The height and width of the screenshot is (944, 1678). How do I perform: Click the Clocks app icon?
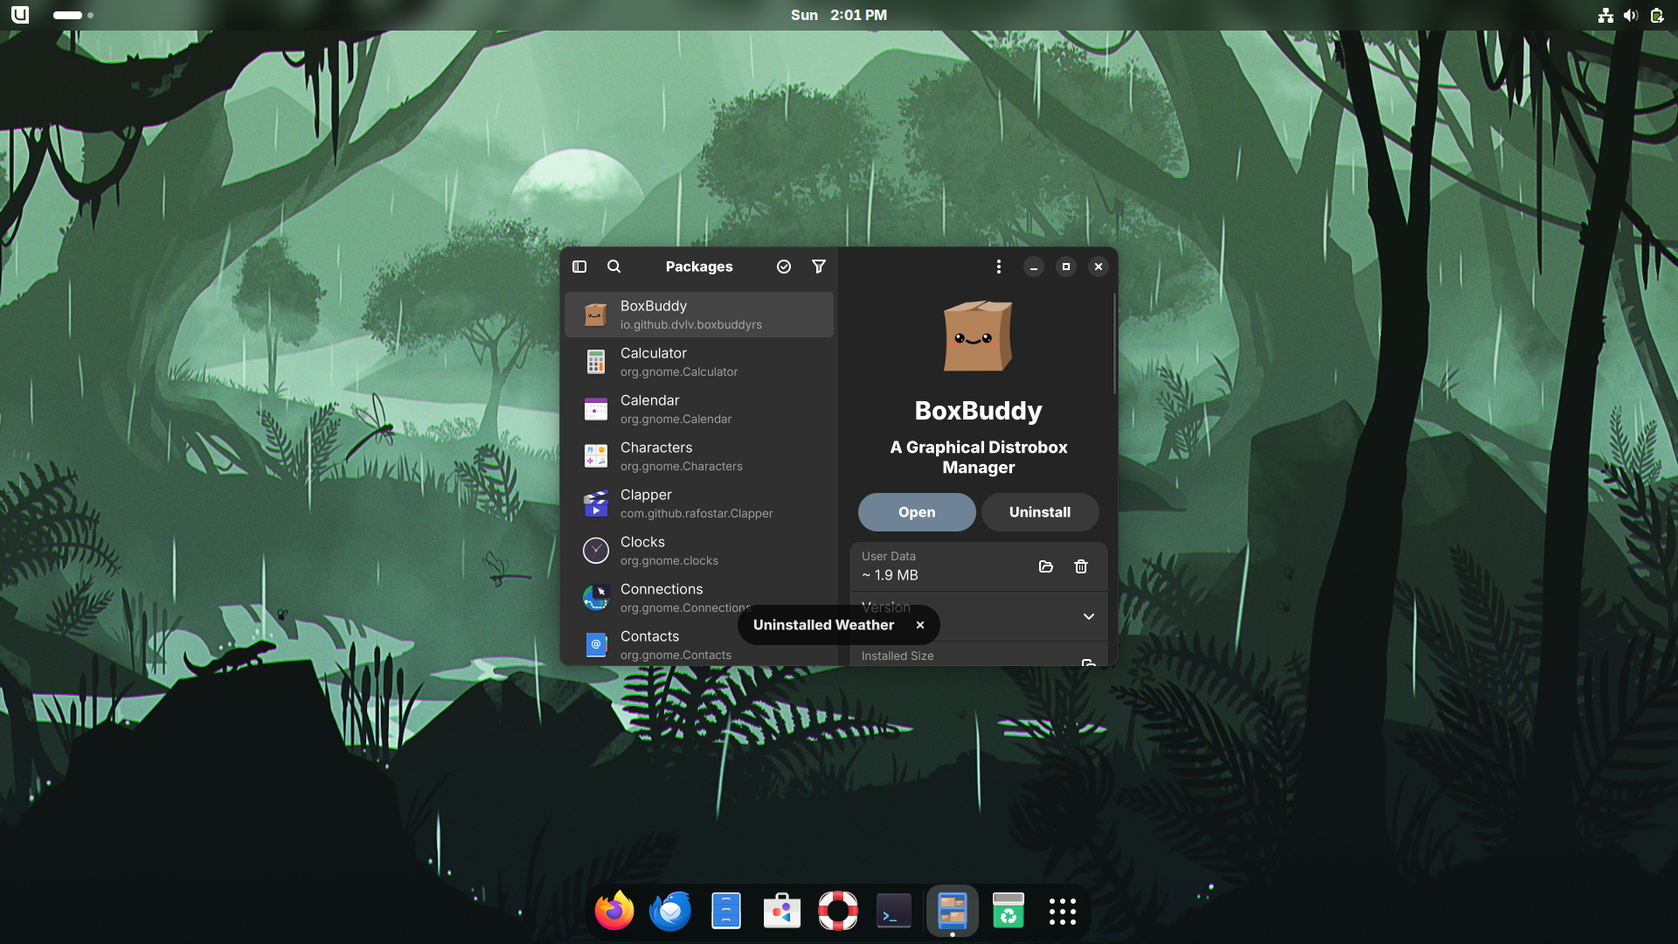pyautogui.click(x=596, y=551)
